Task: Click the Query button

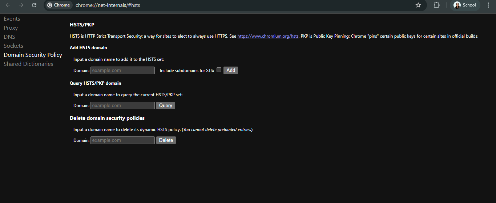Action: pyautogui.click(x=166, y=106)
